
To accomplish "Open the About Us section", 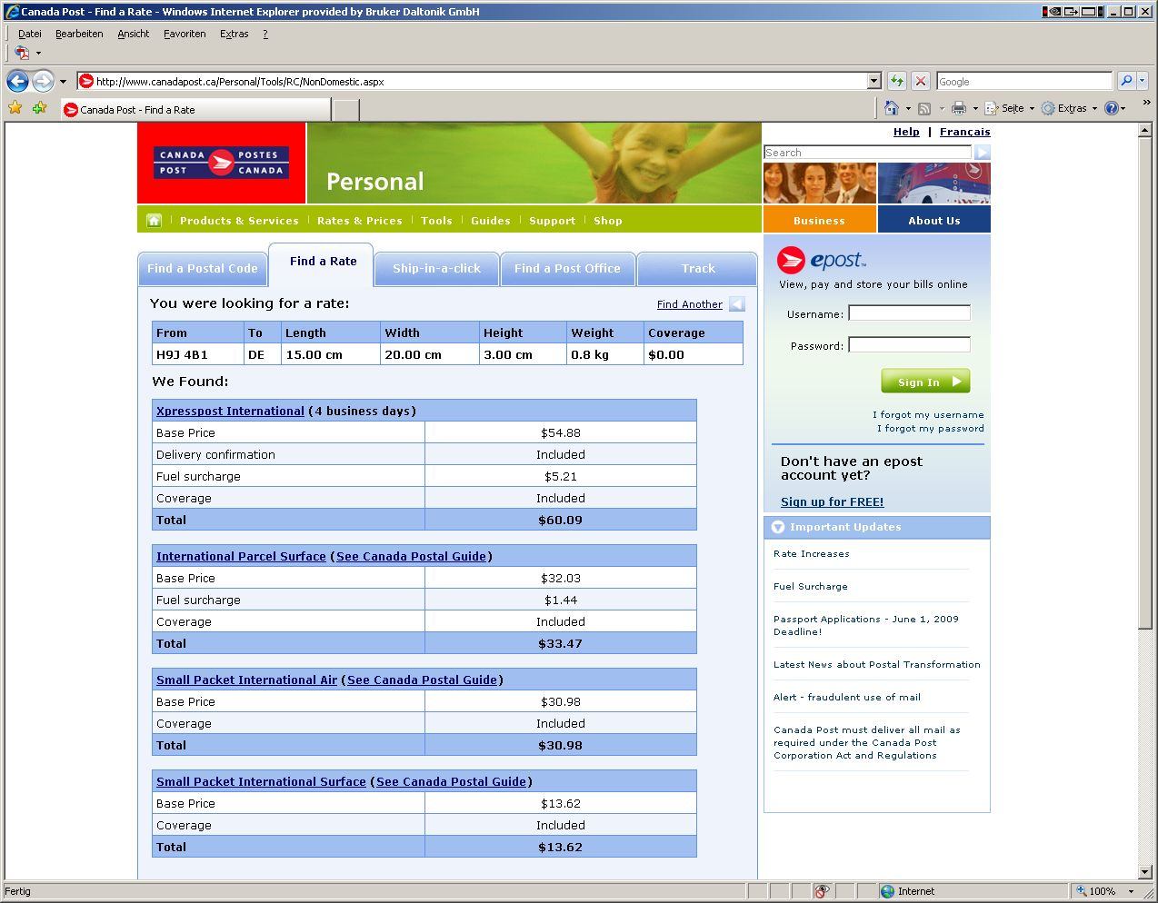I will (x=934, y=220).
